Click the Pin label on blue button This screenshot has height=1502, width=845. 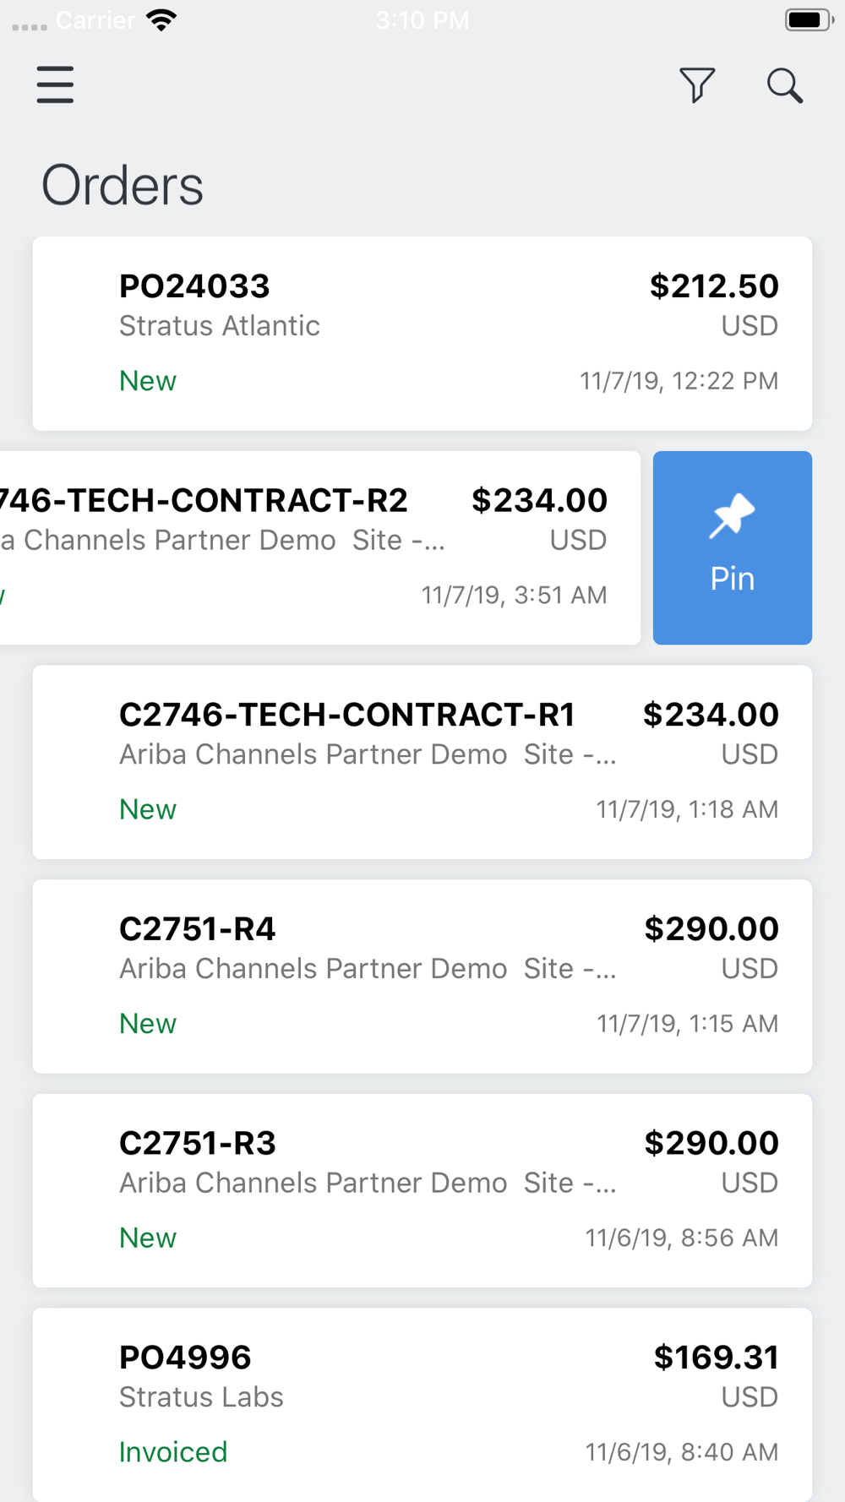pyautogui.click(x=732, y=579)
